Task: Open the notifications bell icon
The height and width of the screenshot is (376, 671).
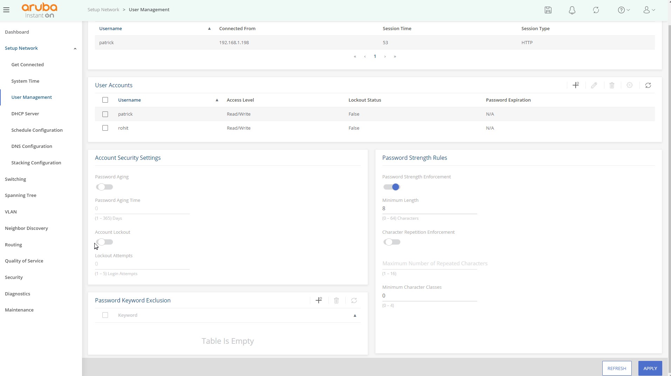Action: click(x=572, y=10)
